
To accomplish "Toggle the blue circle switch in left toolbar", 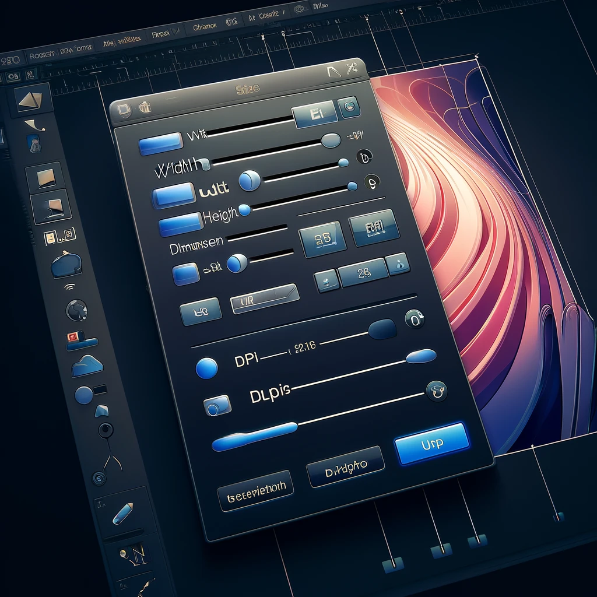I will tap(85, 395).
